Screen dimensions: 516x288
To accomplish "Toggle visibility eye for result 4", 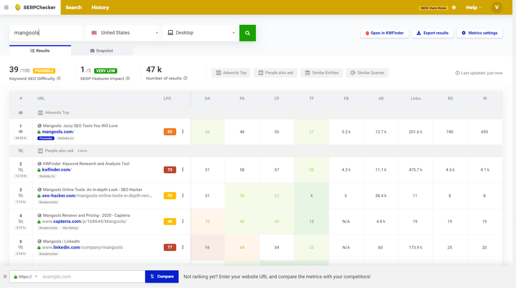I will tap(21, 222).
